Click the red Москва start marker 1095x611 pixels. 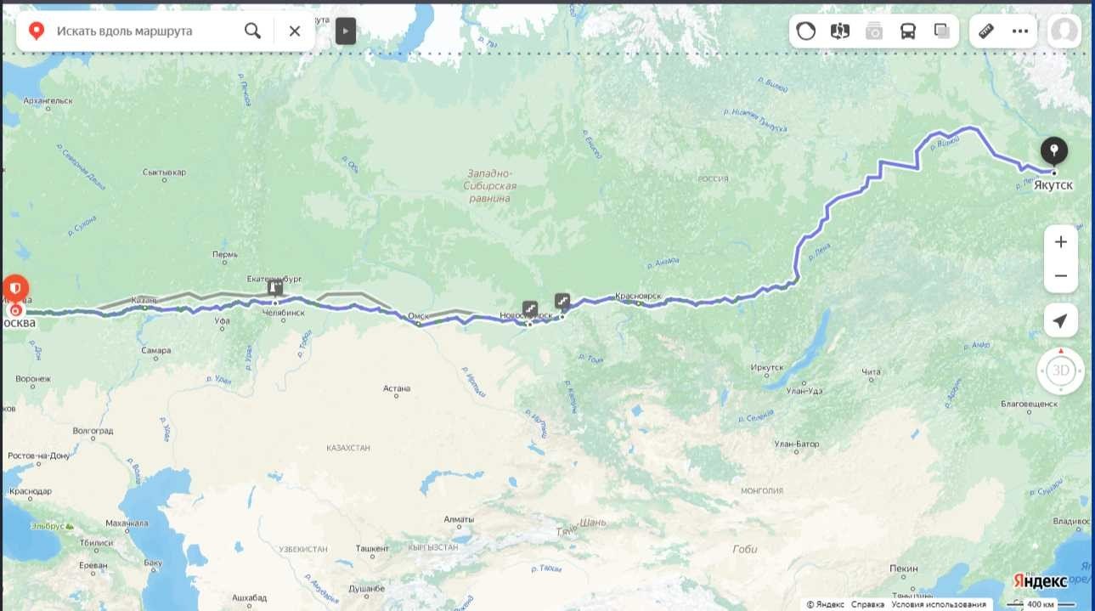pyautogui.click(x=14, y=291)
